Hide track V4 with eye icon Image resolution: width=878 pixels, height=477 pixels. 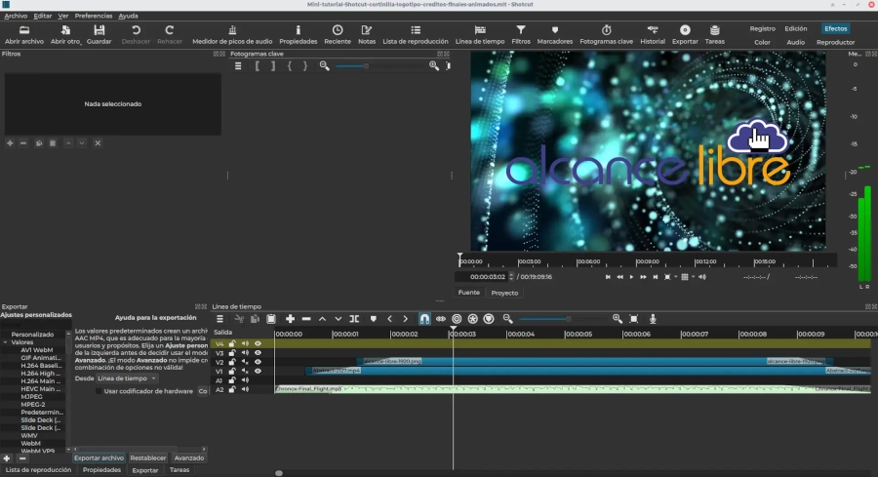point(259,343)
